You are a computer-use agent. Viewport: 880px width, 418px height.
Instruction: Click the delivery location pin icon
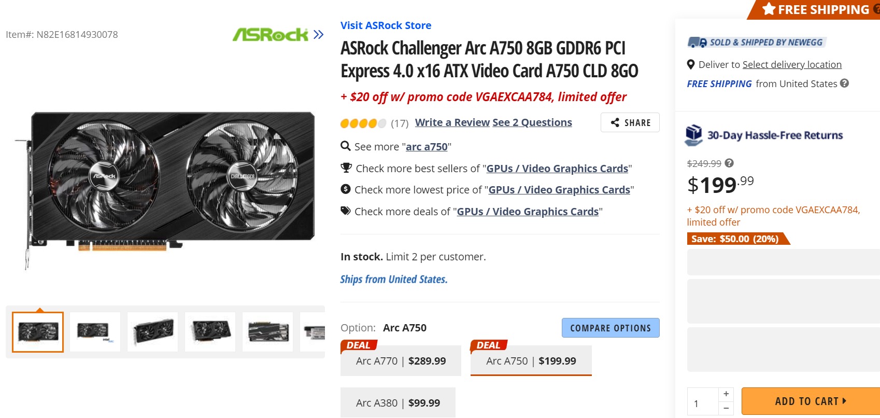[690, 64]
